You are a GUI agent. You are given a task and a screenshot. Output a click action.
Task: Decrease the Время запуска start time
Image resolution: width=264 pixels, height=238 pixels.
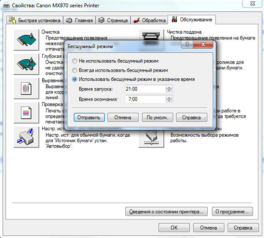pyautogui.click(x=169, y=90)
